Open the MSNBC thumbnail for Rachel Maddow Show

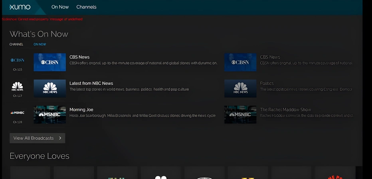[240, 115]
